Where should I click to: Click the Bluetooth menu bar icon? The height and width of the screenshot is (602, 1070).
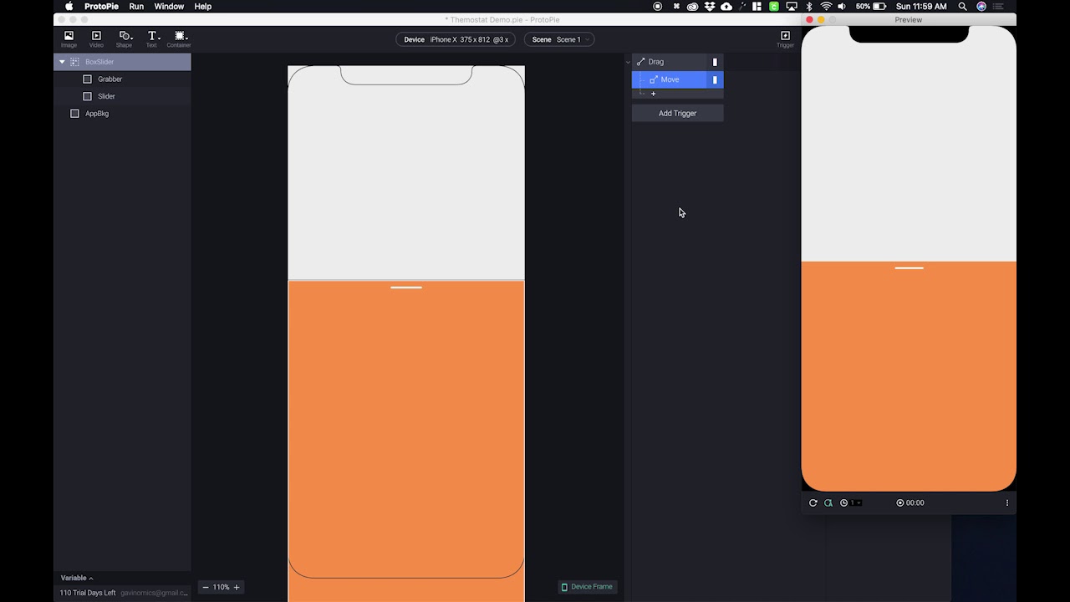[809, 7]
